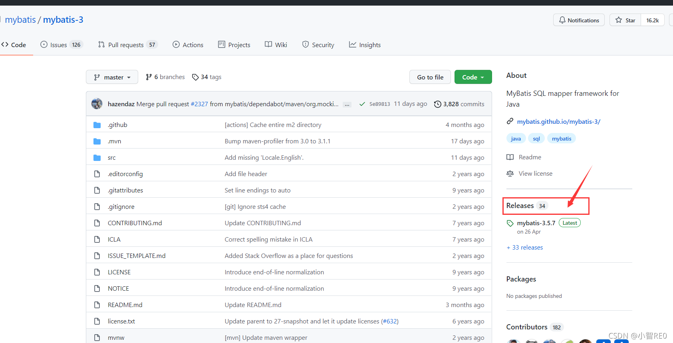Click the link chain icon beside website
The width and height of the screenshot is (673, 343).
[510, 121]
